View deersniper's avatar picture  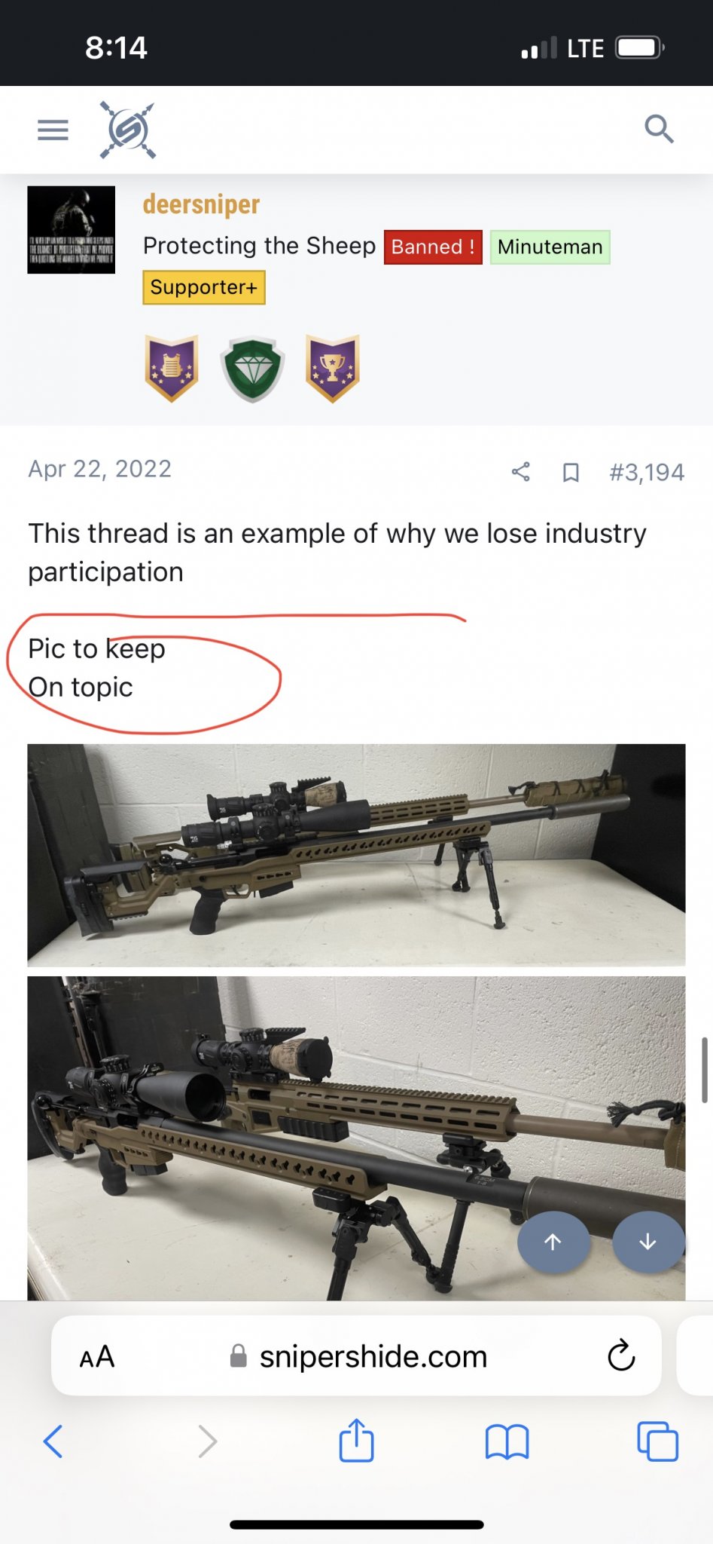click(72, 230)
